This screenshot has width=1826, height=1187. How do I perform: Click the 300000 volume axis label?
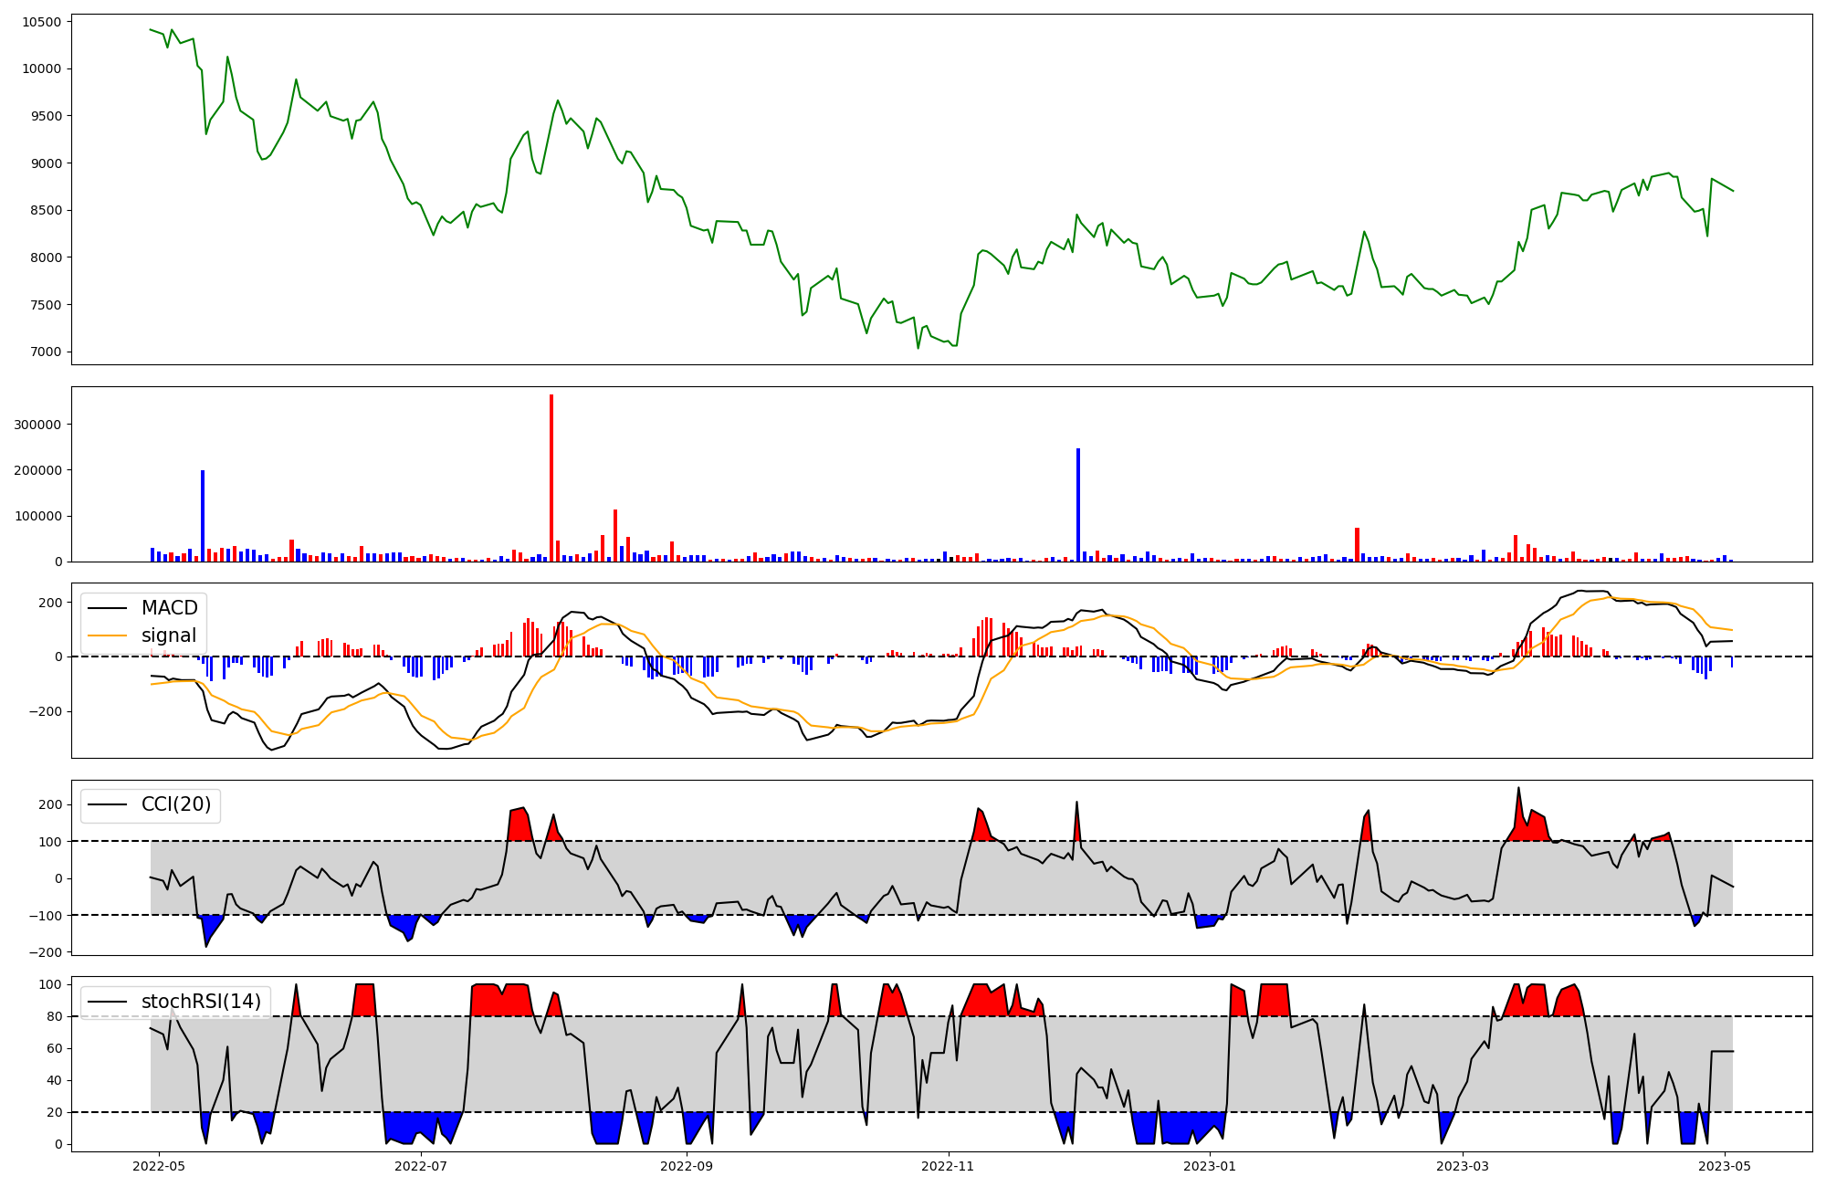[38, 425]
